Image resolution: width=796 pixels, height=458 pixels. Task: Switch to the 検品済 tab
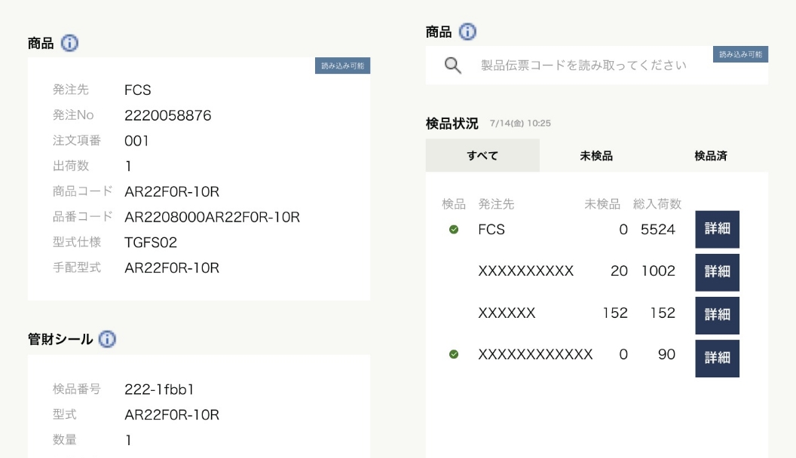click(x=711, y=155)
